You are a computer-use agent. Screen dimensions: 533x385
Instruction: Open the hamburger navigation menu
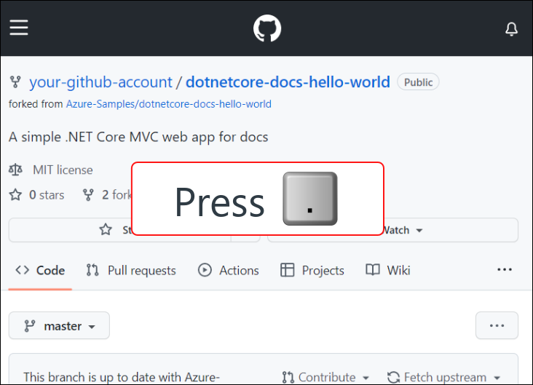(19, 28)
